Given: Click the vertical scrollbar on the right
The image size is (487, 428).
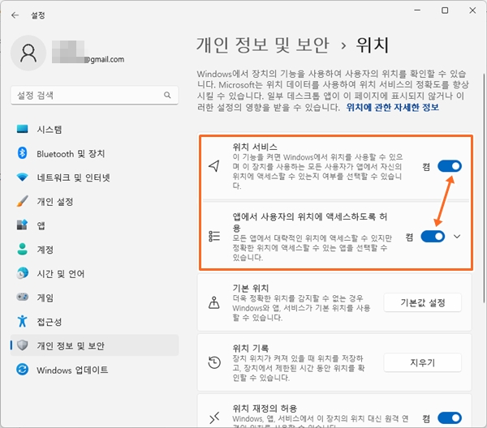Looking at the screenshot, I should 484,188.
